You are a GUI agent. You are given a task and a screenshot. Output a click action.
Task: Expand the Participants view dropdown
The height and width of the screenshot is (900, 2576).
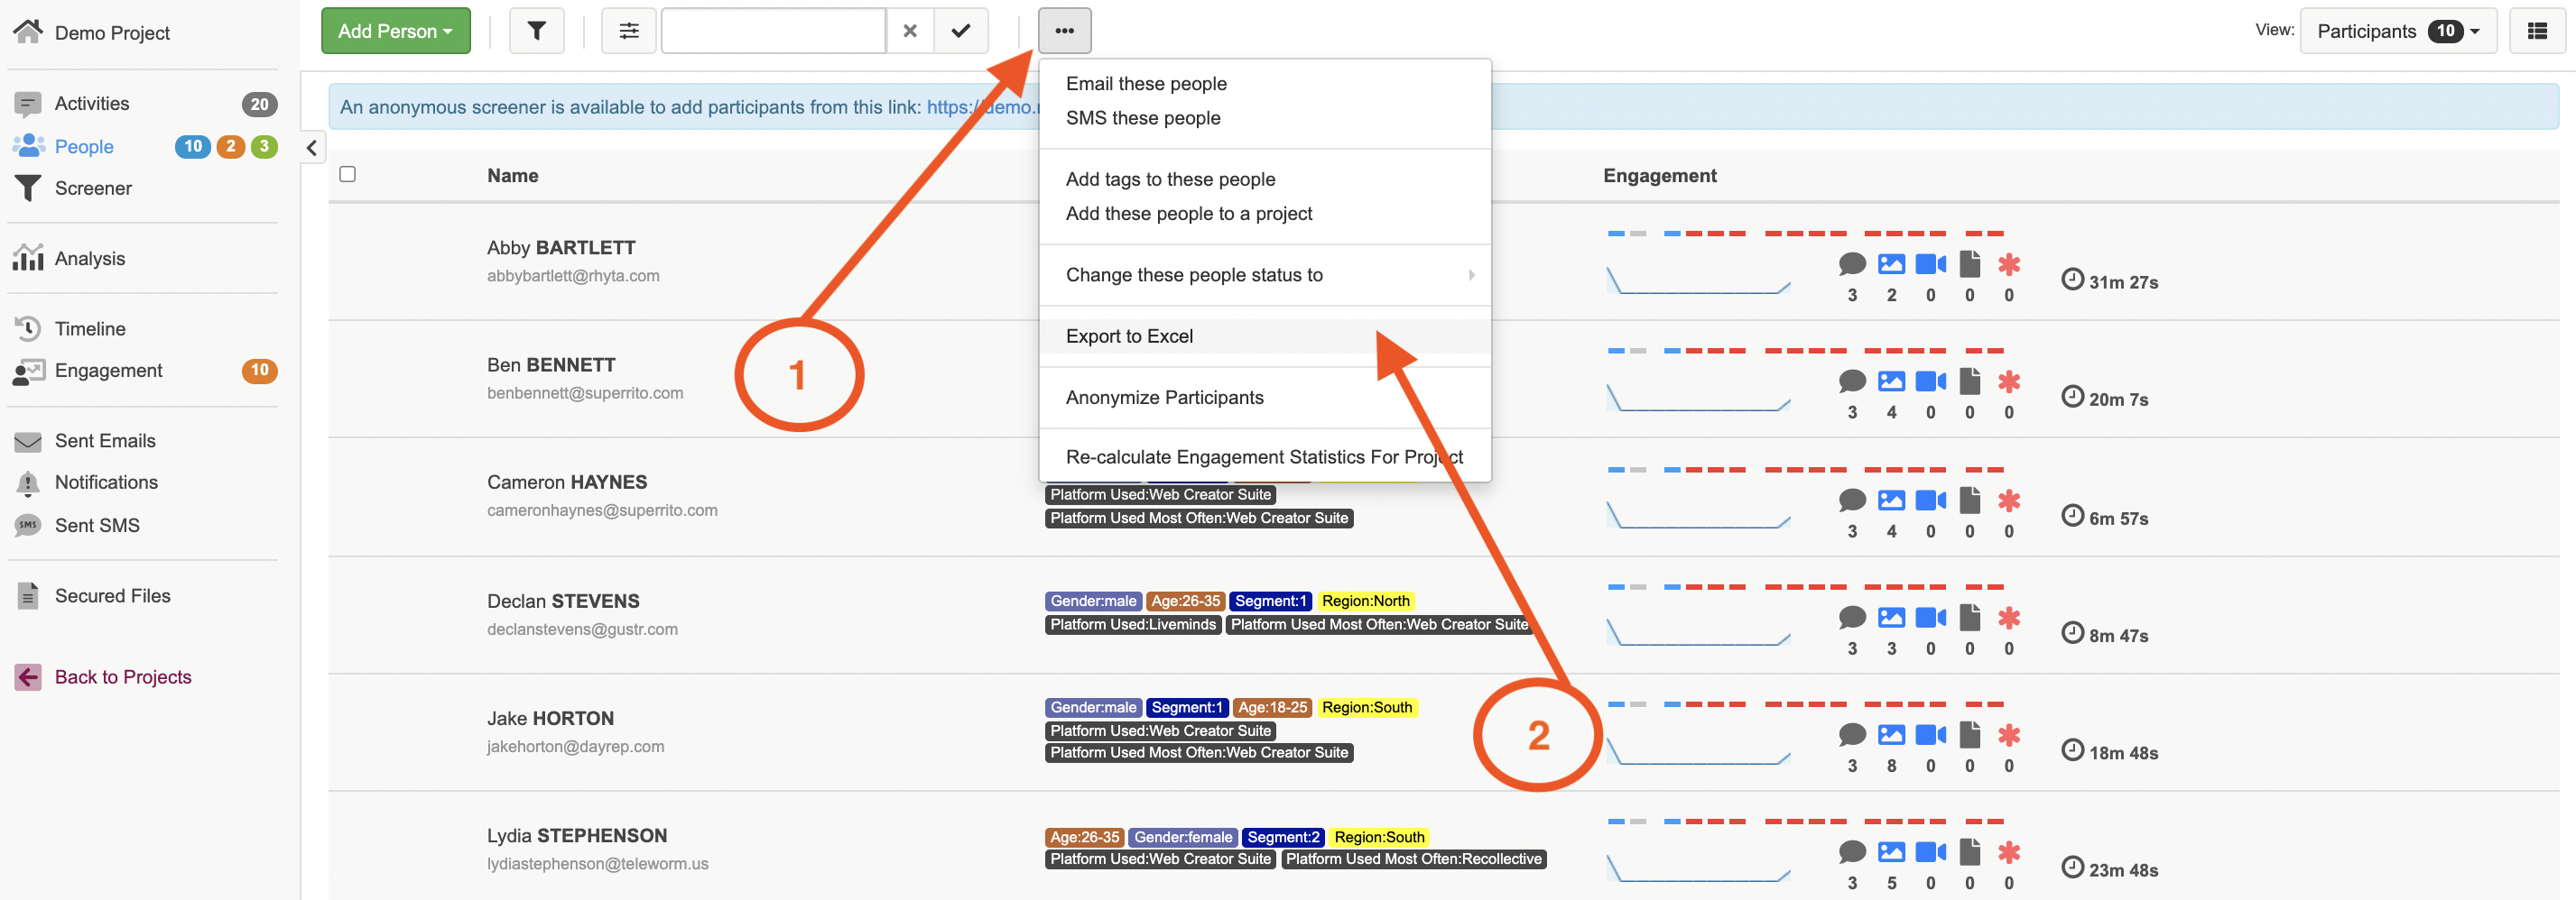click(x=2397, y=31)
